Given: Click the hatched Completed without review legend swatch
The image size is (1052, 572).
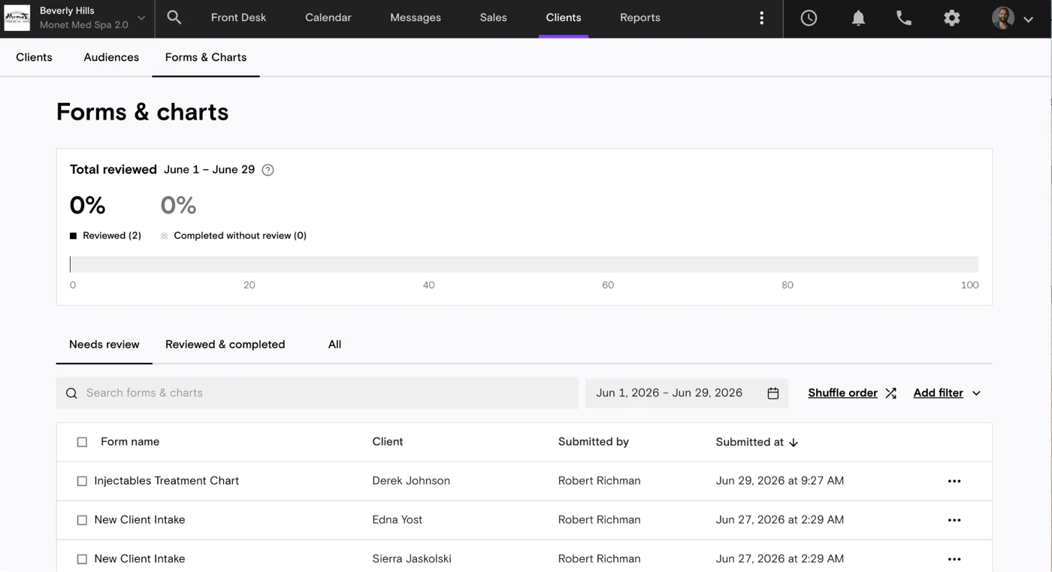Looking at the screenshot, I should click(x=164, y=236).
